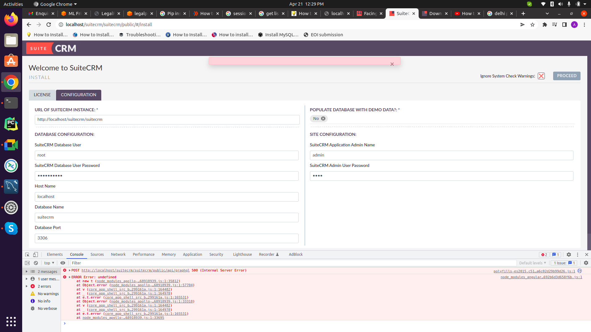Focus the console Filter input
The image size is (591, 332).
pos(293,263)
